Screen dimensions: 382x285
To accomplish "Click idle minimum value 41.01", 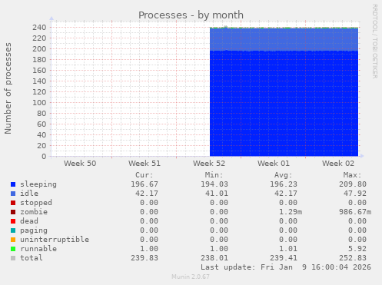I will coord(217,194).
